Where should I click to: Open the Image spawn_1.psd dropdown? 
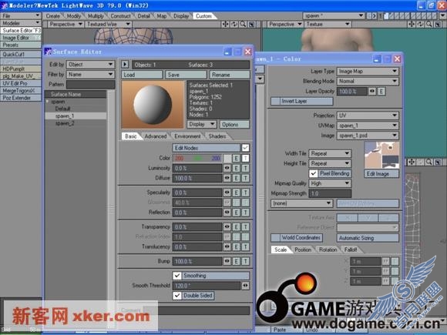368,136
